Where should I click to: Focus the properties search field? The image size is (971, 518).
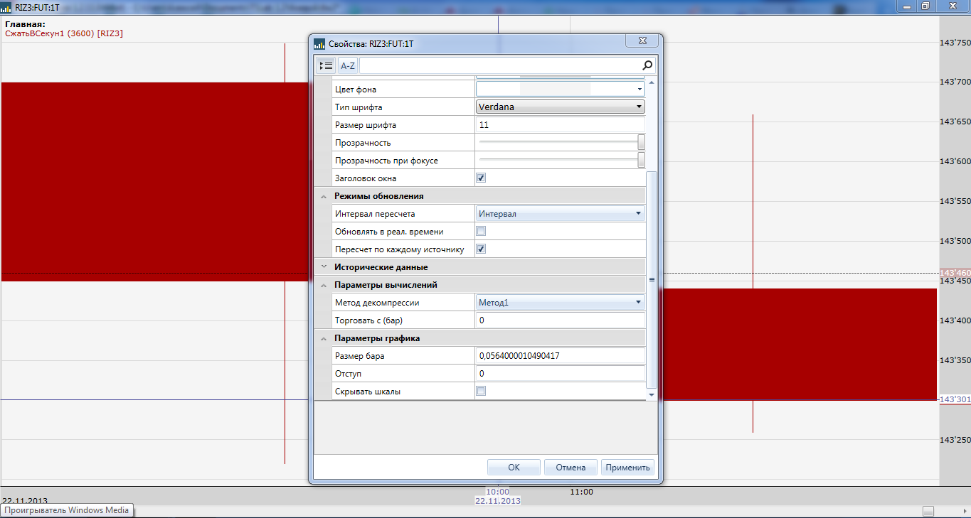coord(501,65)
